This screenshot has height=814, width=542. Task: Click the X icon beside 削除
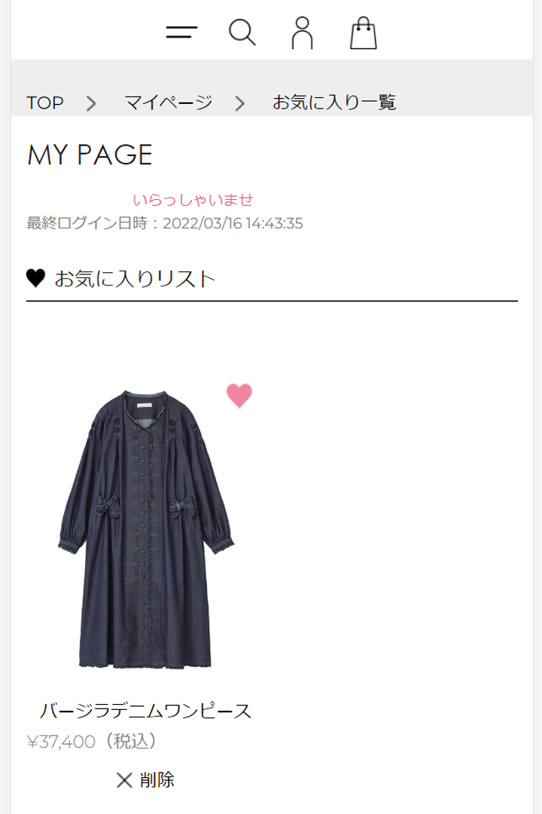124,780
